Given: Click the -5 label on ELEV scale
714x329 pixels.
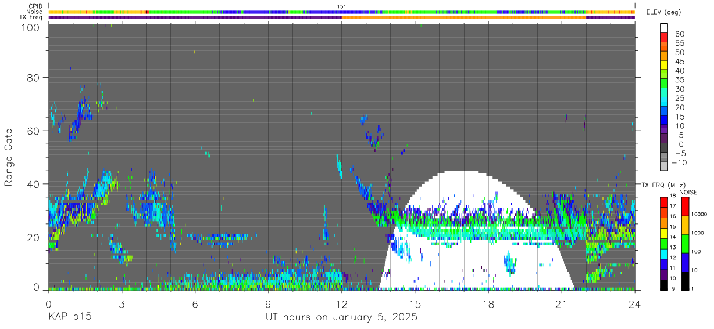Looking at the screenshot, I should click(x=680, y=154).
